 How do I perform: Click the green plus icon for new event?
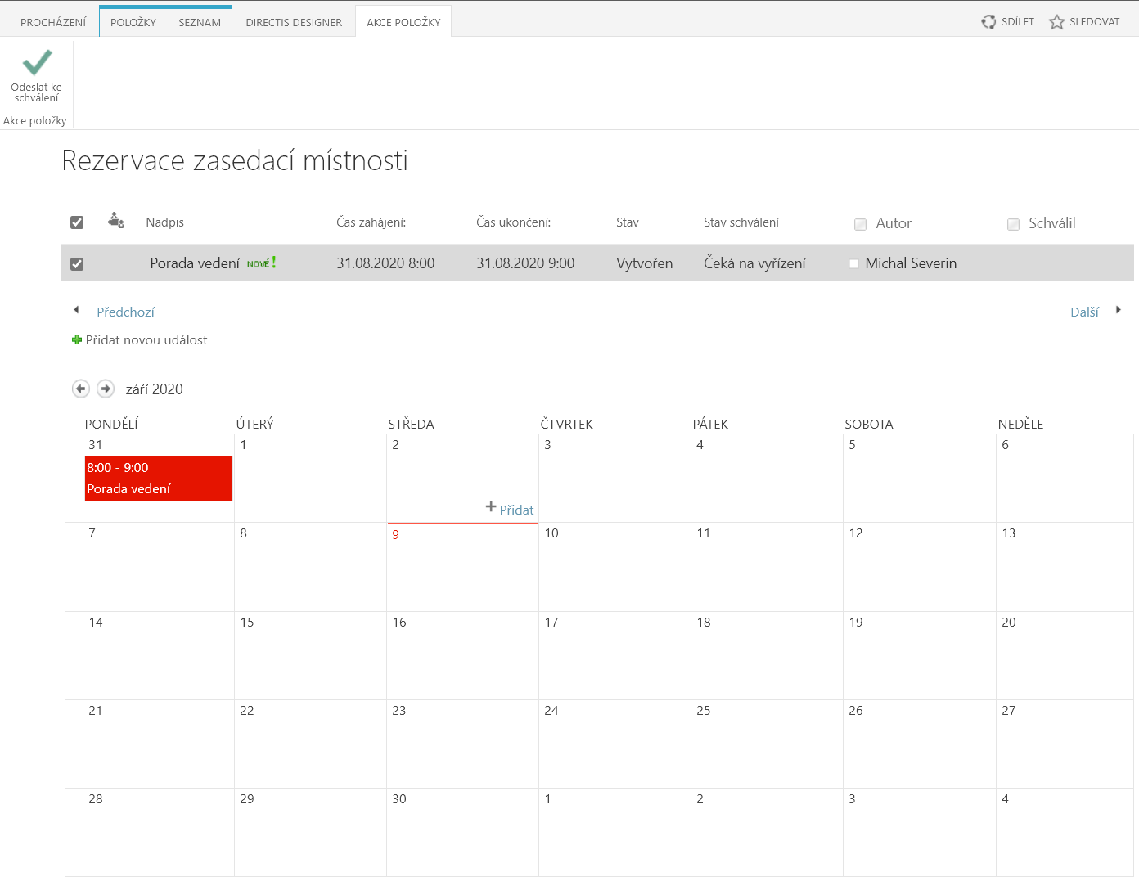pyautogui.click(x=77, y=339)
